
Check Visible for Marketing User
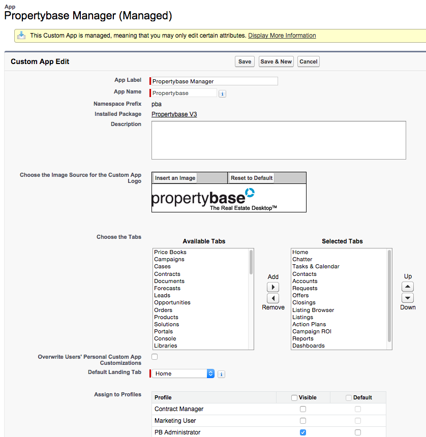[x=303, y=421]
